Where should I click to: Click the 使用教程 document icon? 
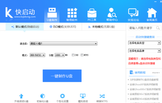click(131, 72)
